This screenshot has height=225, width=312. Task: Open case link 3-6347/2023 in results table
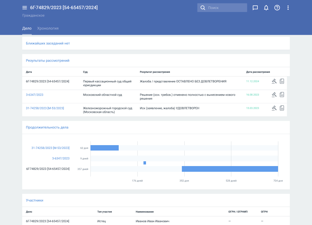coord(35,95)
